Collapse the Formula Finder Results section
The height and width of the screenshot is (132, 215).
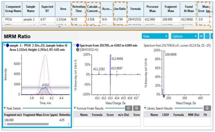[75, 108]
